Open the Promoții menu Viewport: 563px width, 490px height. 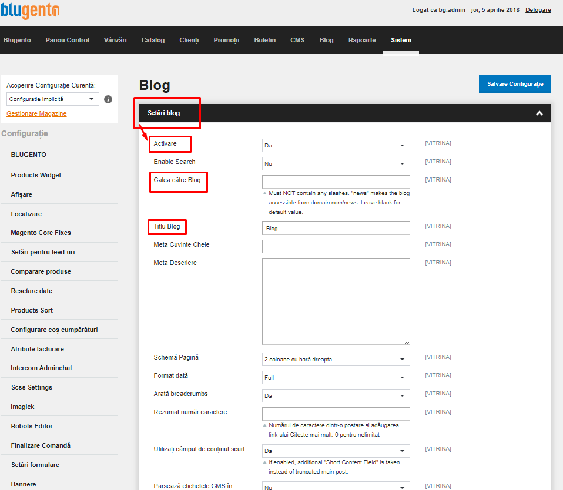[227, 40]
